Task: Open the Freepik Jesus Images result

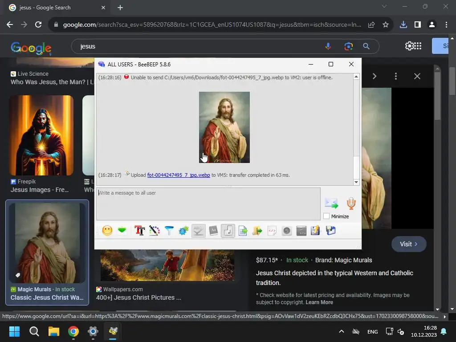Action: click(41, 144)
